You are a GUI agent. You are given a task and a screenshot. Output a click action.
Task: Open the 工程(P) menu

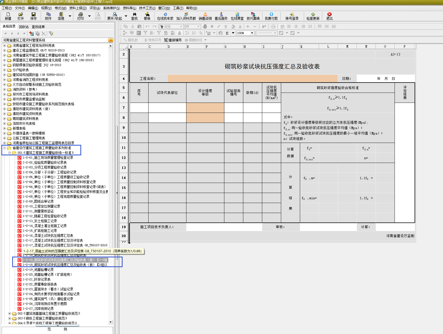pos(7,8)
